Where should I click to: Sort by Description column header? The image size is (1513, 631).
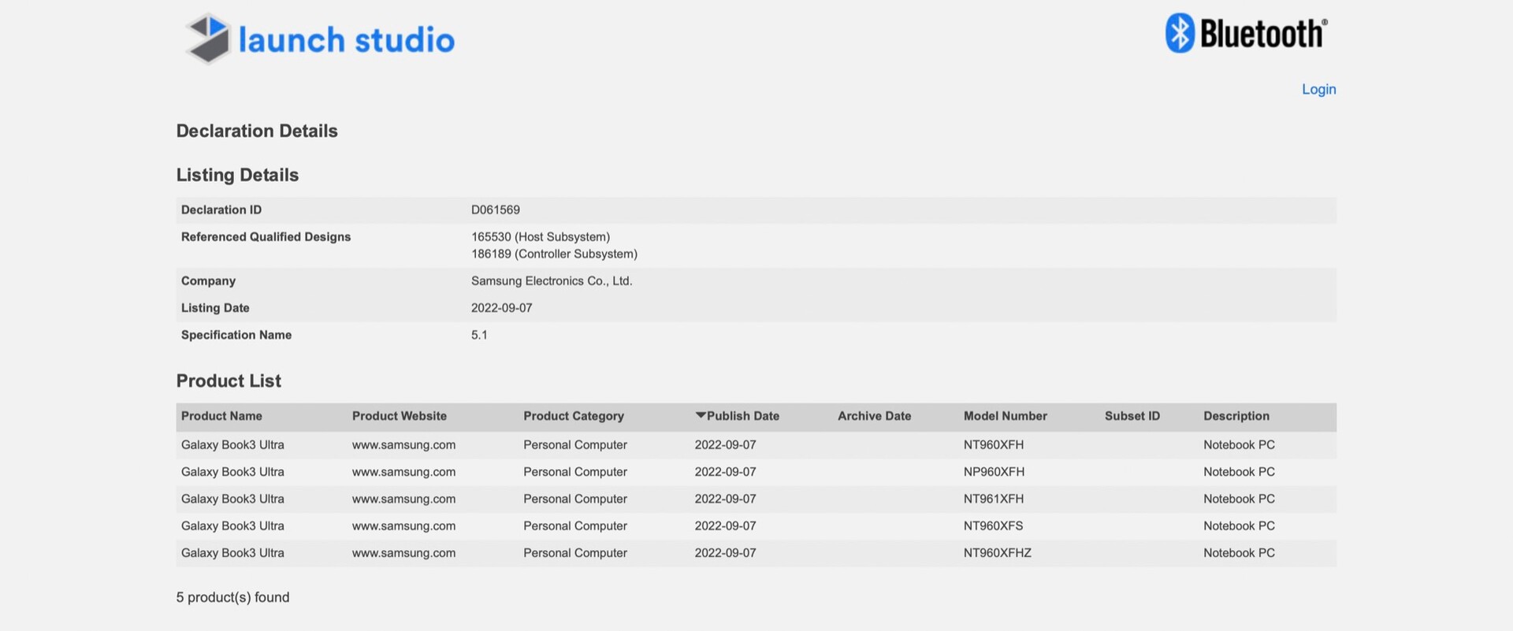point(1236,416)
